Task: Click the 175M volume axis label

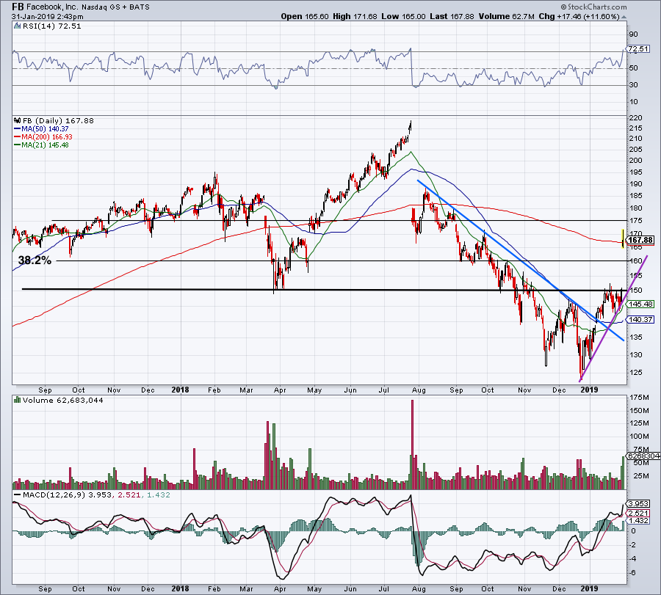Action: [639, 397]
